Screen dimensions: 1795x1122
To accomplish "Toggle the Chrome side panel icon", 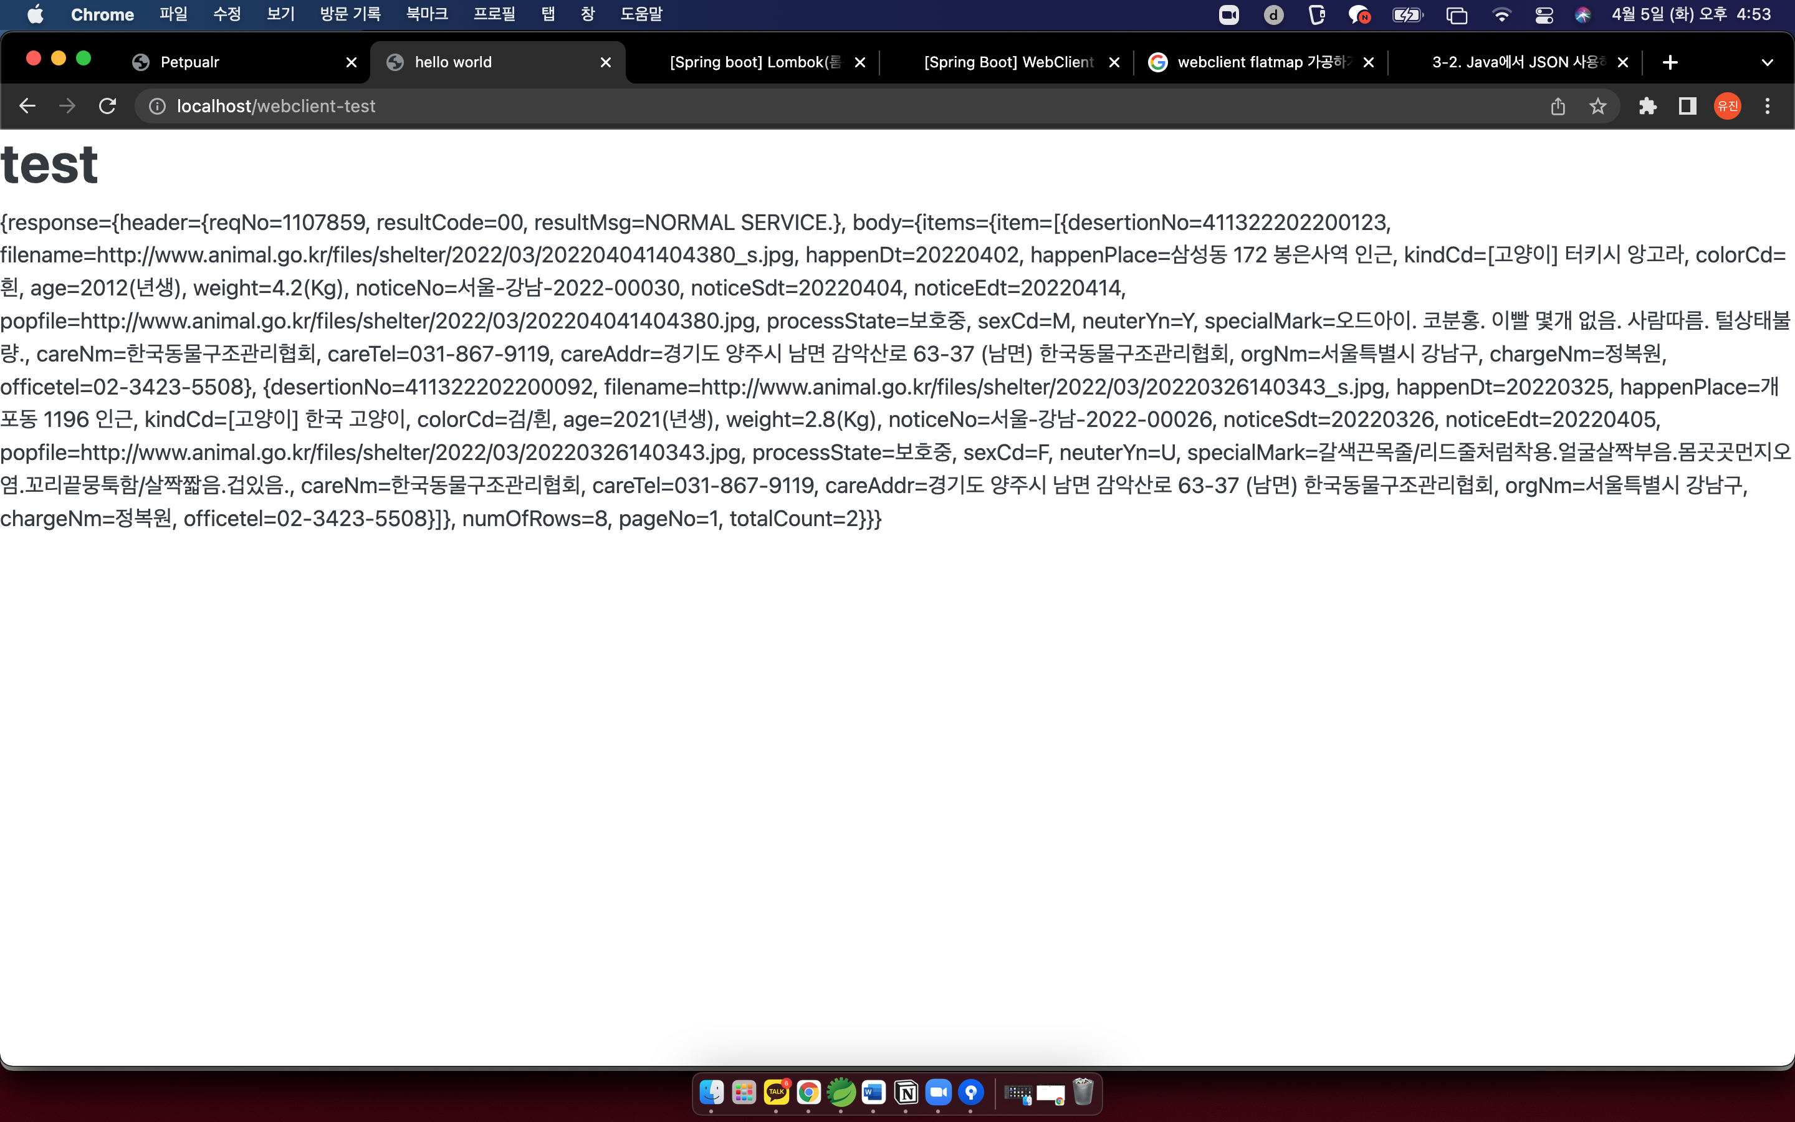I will coord(1687,106).
